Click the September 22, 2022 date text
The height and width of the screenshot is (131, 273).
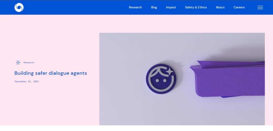[x=27, y=81]
